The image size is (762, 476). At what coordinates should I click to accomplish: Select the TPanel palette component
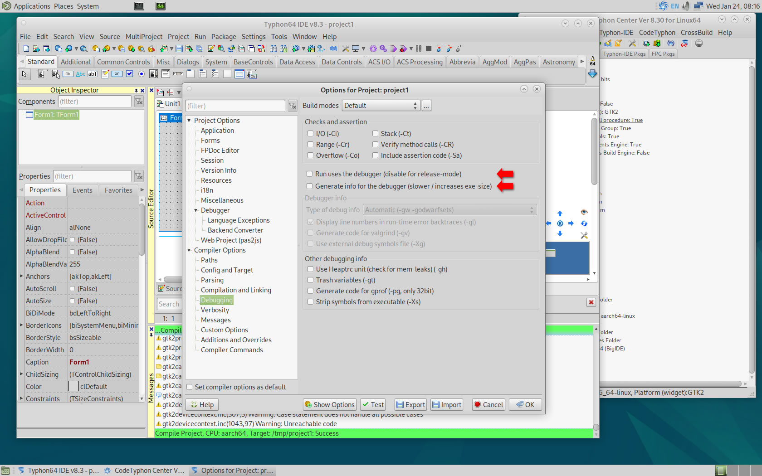click(x=227, y=74)
